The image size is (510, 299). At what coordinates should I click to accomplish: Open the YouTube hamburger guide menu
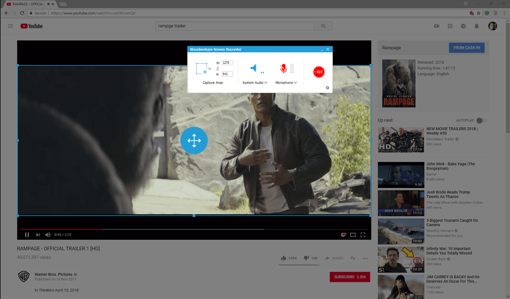coord(10,26)
